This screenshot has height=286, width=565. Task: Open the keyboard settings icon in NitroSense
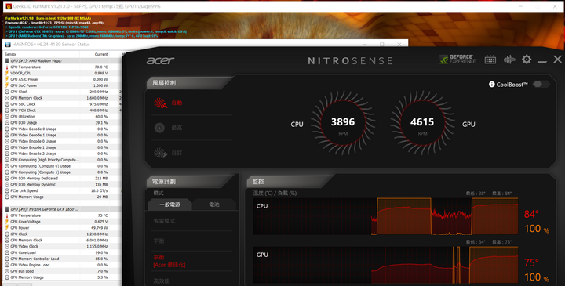pos(490,60)
